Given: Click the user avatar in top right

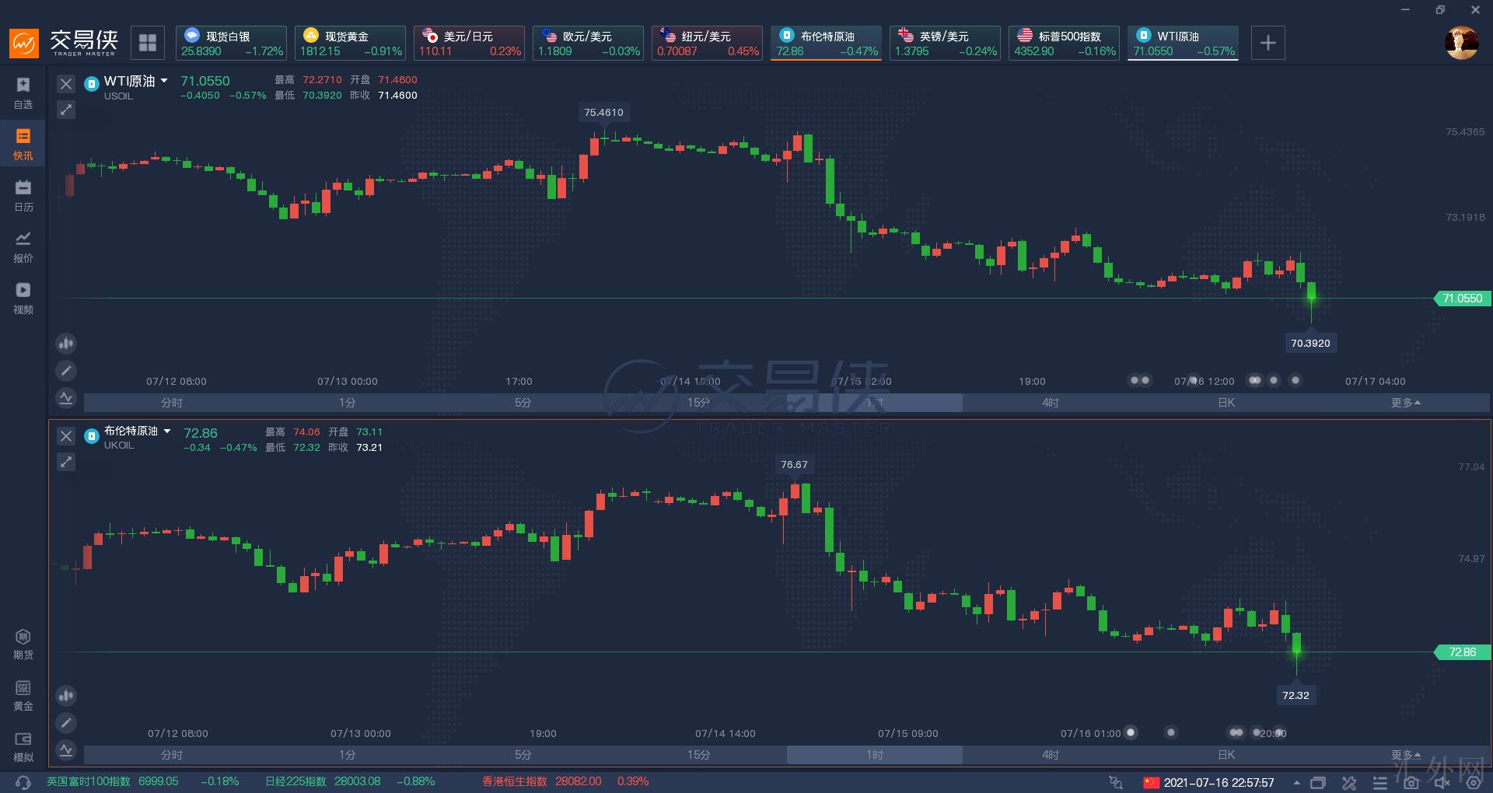Looking at the screenshot, I should pyautogui.click(x=1461, y=43).
